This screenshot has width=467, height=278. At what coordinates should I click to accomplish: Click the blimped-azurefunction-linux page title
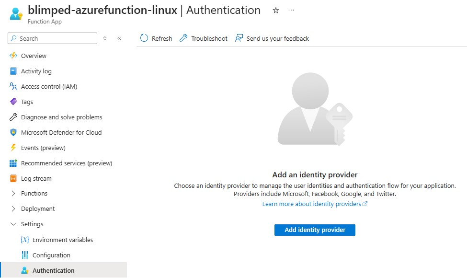pos(103,10)
